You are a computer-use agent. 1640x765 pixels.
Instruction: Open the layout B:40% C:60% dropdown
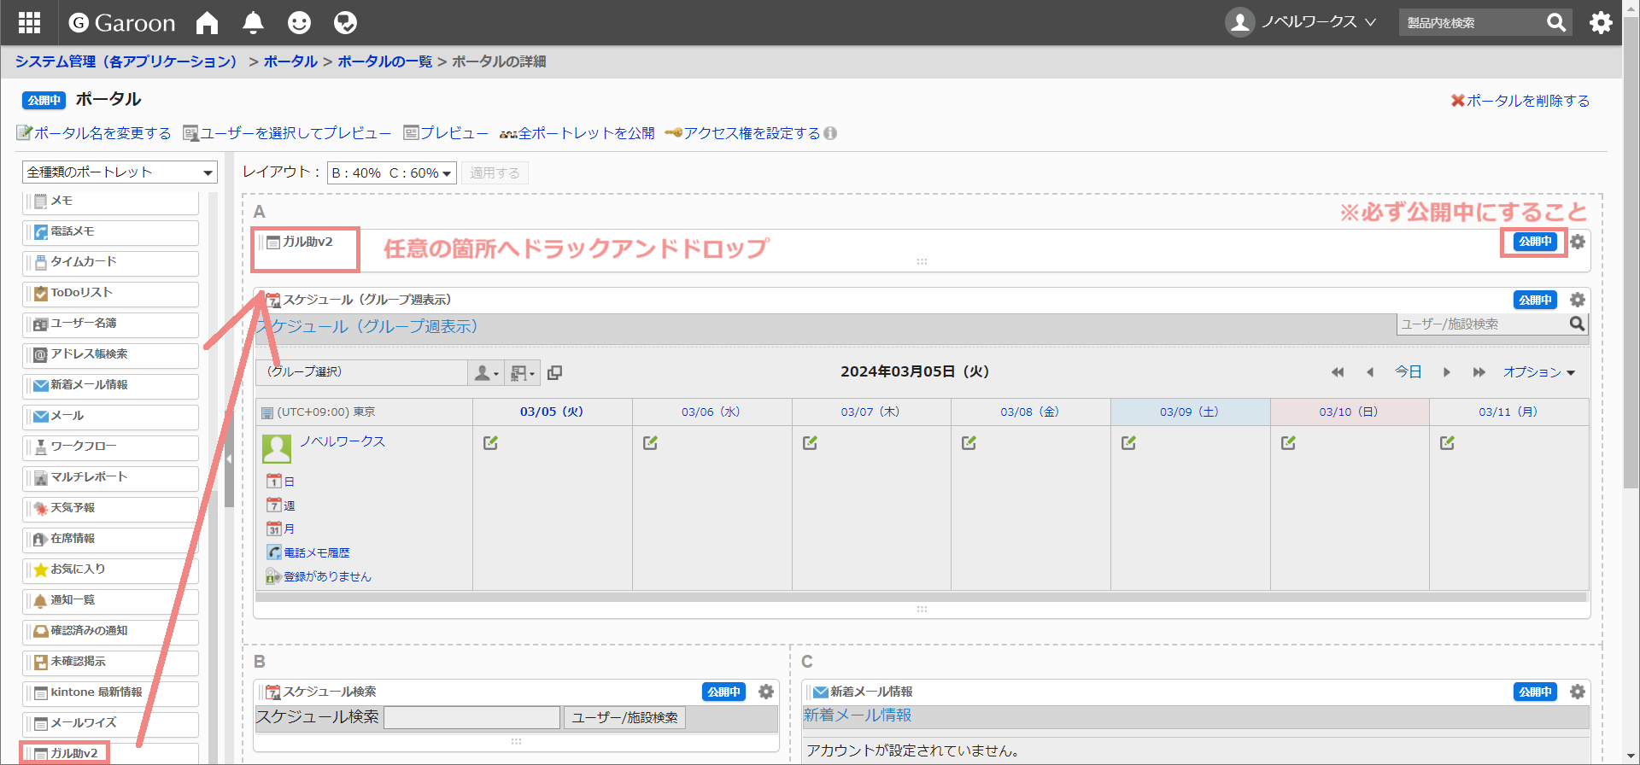pos(392,172)
